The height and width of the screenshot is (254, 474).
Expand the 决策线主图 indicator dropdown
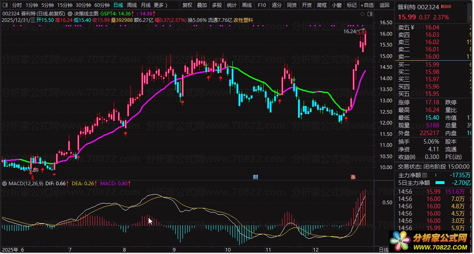click(71, 13)
